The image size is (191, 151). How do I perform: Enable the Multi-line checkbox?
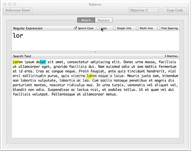click(137, 28)
